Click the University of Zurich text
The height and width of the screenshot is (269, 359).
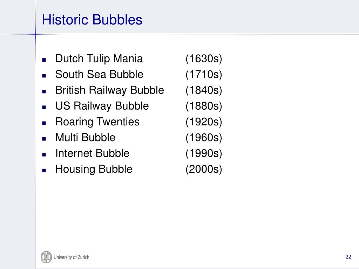(72, 257)
